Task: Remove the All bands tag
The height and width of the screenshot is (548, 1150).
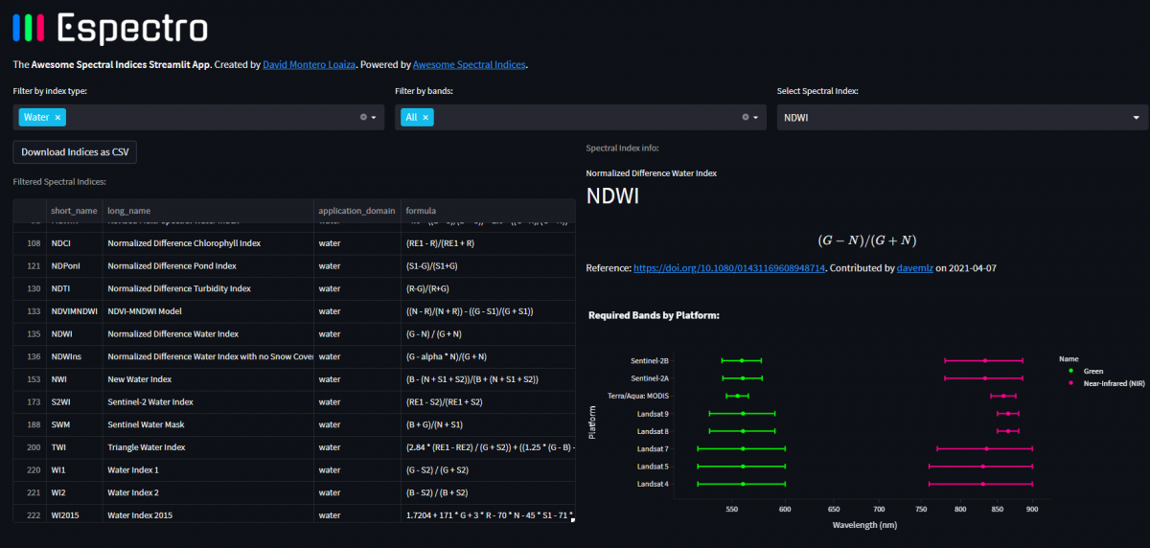Action: point(426,118)
